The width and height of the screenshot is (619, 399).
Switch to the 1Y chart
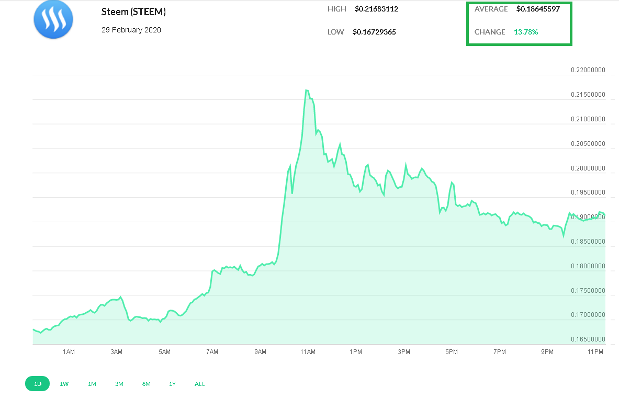point(172,383)
